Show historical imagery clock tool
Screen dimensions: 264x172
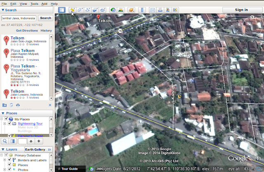coord(113,10)
